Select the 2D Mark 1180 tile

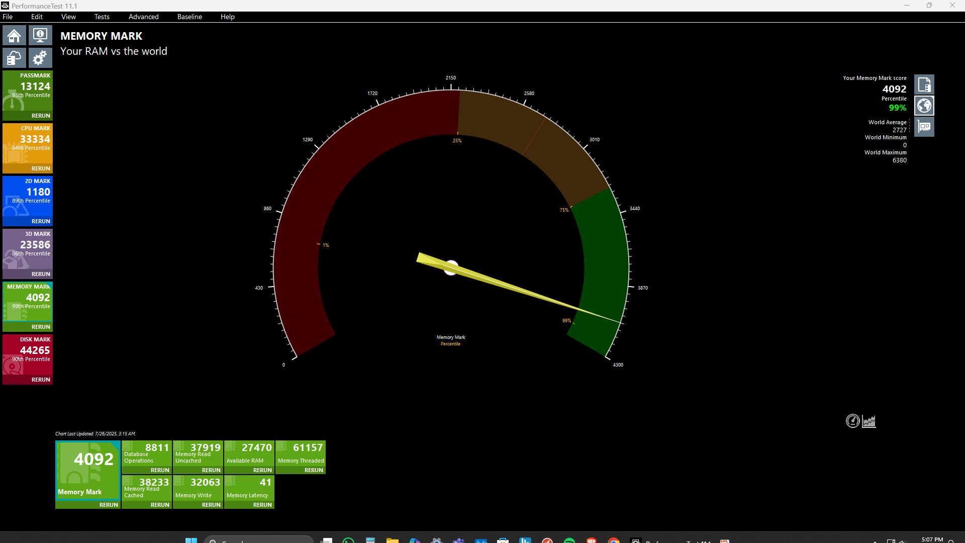28,197
